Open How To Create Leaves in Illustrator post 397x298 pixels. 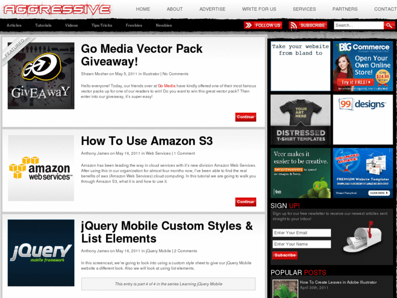[338, 282]
